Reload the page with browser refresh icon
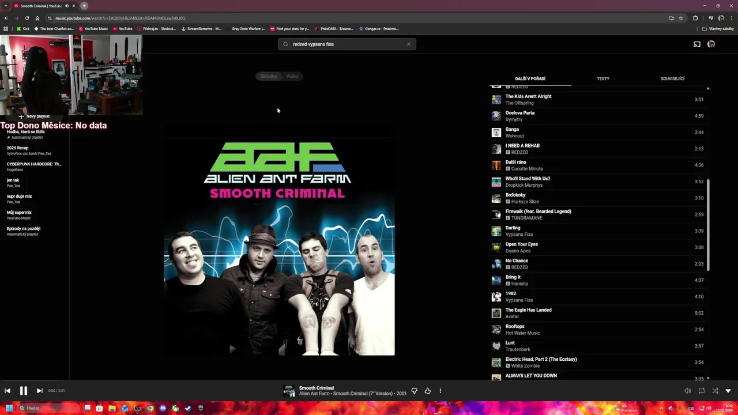The height and width of the screenshot is (415, 738). (x=27, y=18)
